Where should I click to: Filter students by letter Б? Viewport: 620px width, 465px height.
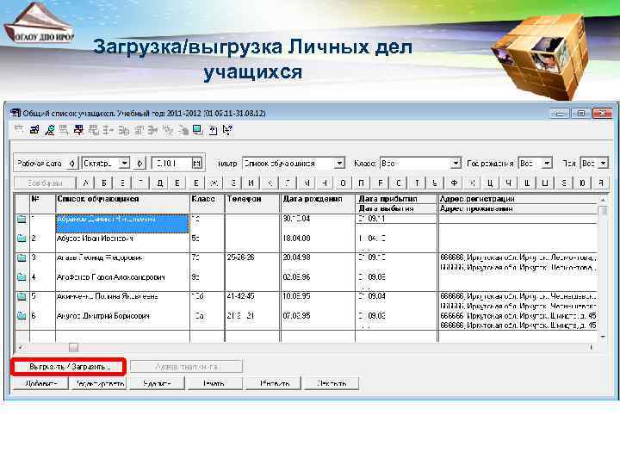(104, 183)
